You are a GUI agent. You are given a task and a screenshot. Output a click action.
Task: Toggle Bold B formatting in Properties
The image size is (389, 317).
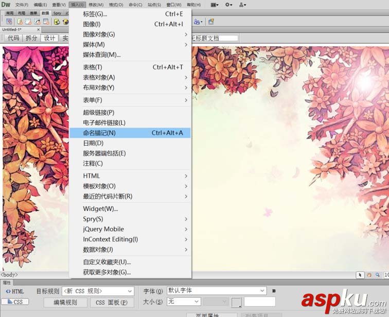click(274, 291)
